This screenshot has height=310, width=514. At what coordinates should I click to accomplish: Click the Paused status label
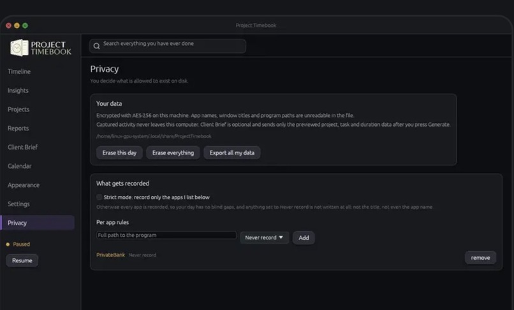tap(21, 244)
